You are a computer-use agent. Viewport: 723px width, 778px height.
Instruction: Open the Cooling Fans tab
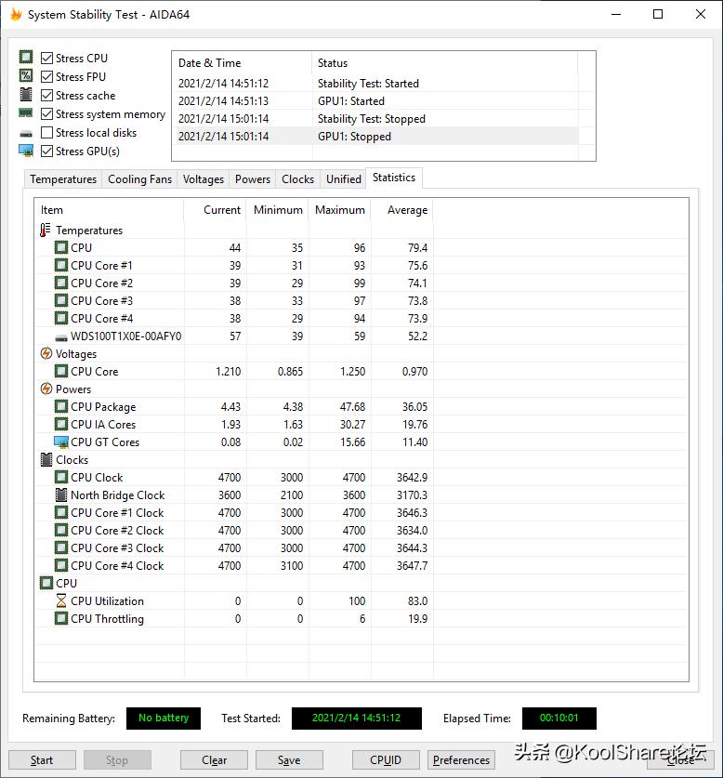click(139, 179)
